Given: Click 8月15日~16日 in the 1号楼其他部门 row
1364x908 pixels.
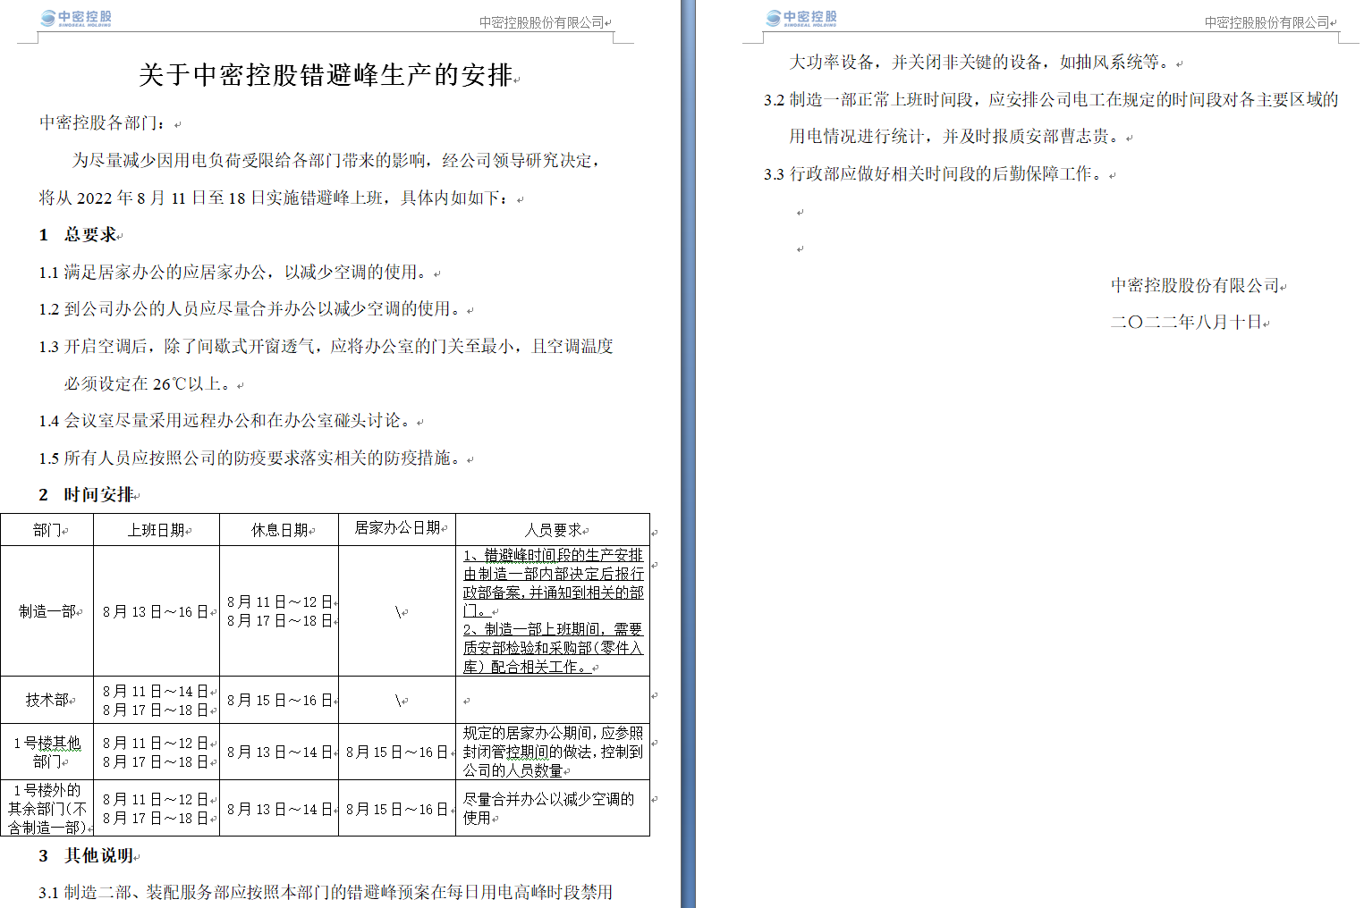Looking at the screenshot, I should pyautogui.click(x=398, y=752).
